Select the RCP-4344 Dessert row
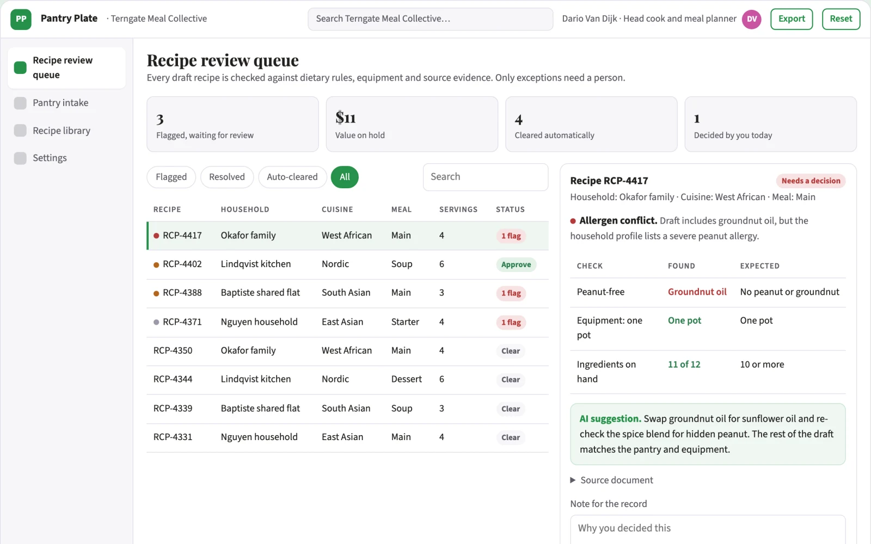The image size is (871, 544). [348, 380]
